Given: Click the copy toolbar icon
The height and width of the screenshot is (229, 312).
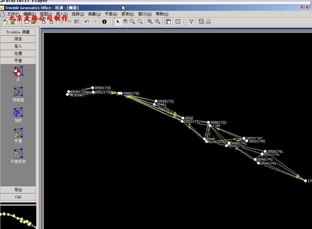Looking at the screenshot, I should 69,22.
